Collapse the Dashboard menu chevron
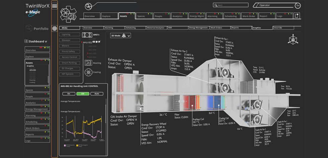 click(x=46, y=41)
